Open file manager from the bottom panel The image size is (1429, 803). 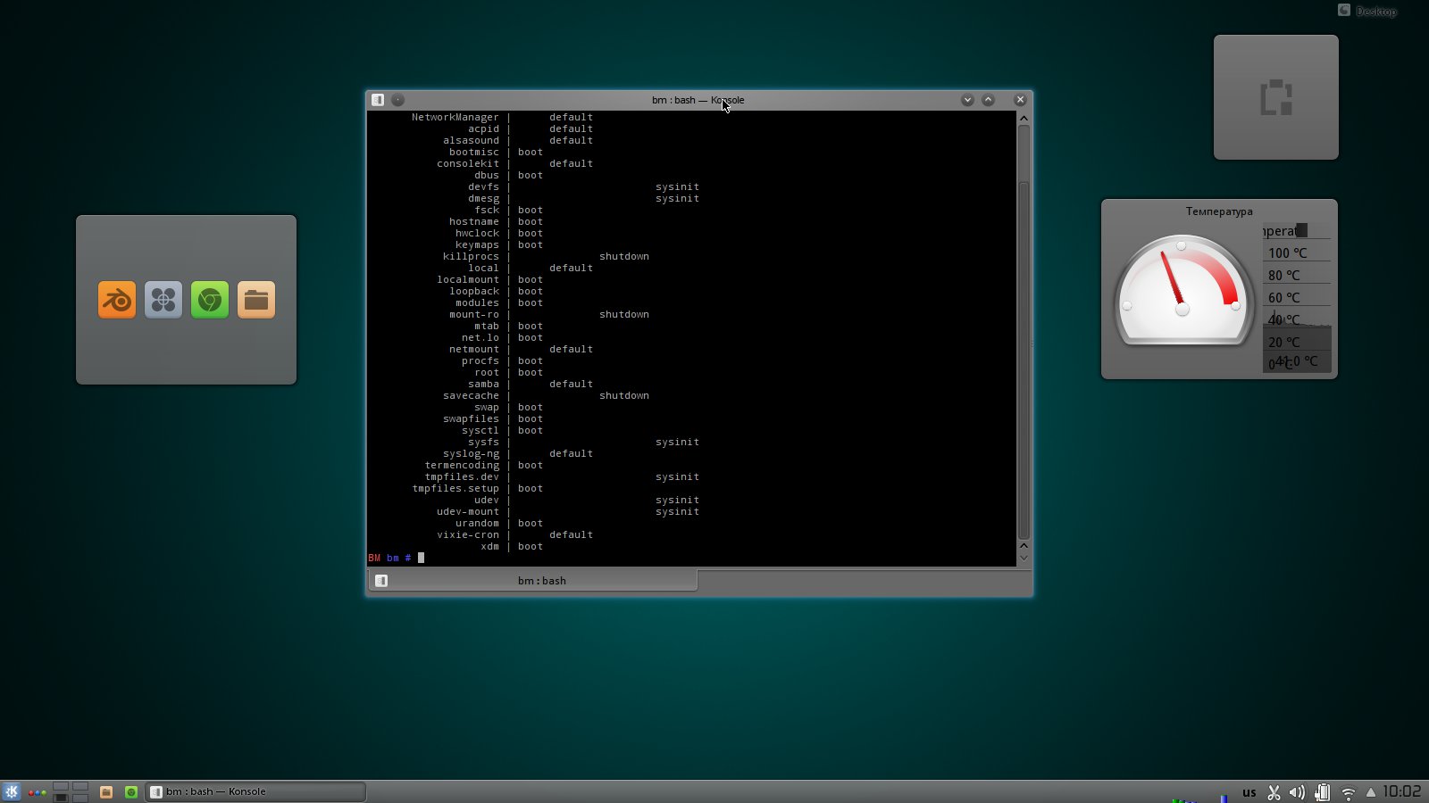[106, 792]
